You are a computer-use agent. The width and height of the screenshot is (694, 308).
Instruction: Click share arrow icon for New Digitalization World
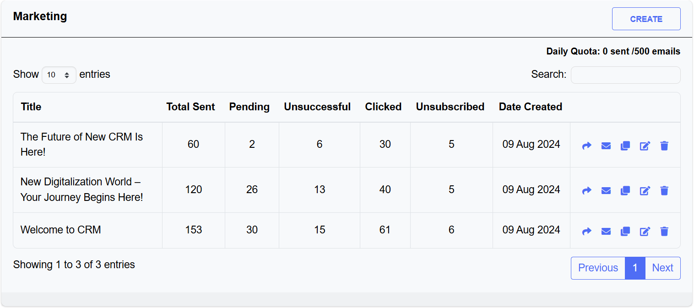tap(586, 191)
